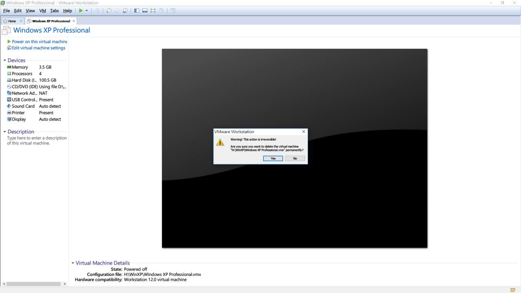Select the Printer device label
Screen dimensions: 521x293
click(18, 113)
